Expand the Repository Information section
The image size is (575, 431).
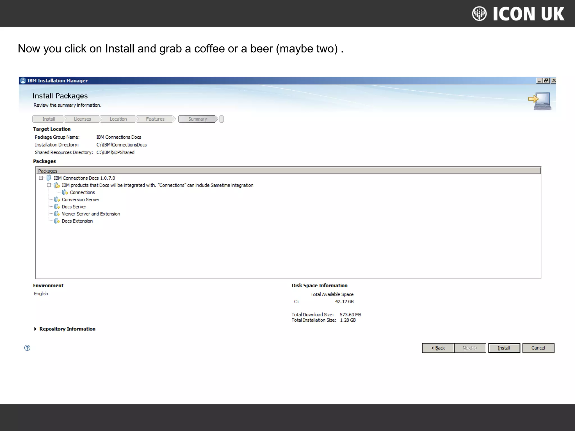35,329
